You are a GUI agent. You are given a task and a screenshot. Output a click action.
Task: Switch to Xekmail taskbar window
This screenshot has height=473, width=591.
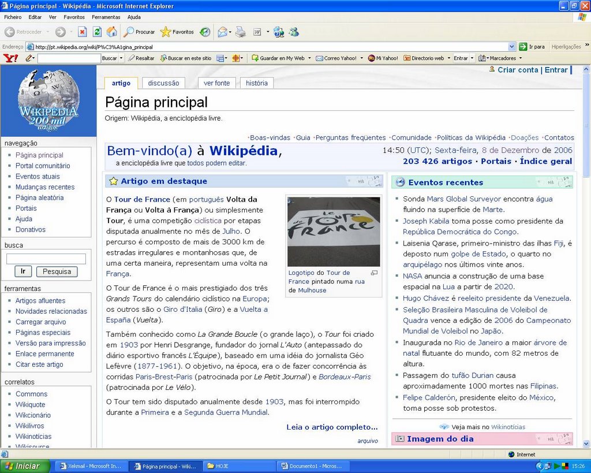91,466
